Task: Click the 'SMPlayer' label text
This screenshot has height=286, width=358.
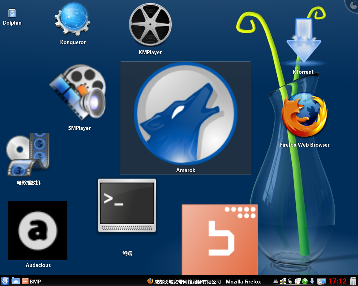Action: coord(79,128)
